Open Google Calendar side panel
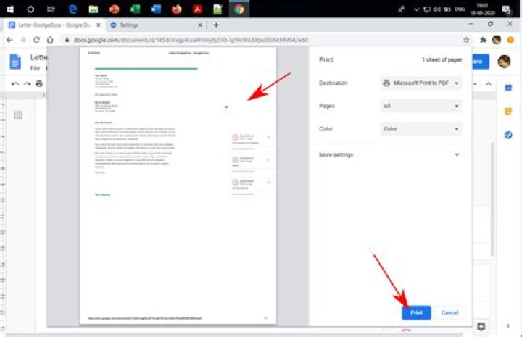 (508, 88)
